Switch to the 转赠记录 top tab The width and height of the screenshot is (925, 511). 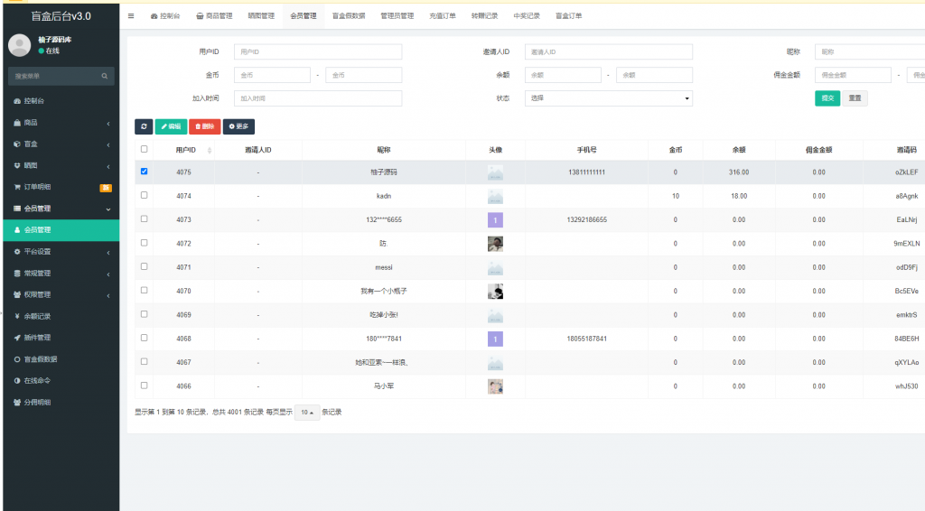click(x=484, y=16)
